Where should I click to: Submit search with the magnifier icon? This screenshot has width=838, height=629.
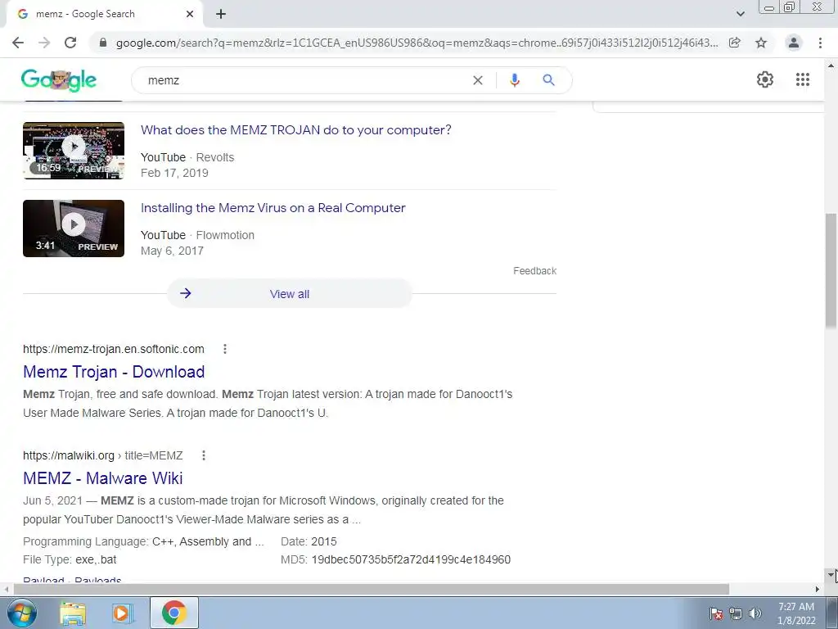point(548,80)
